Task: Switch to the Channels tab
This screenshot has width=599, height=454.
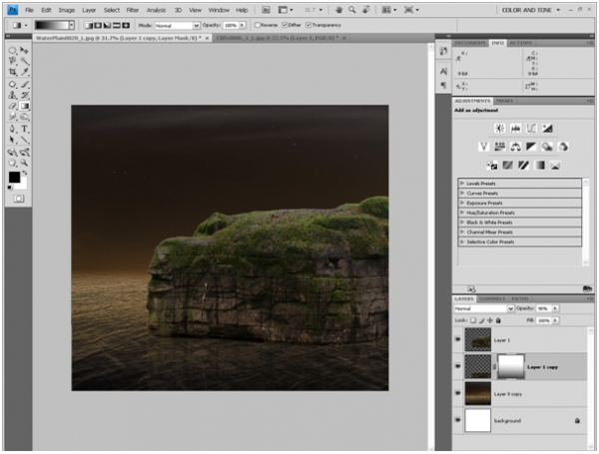Action: (x=492, y=298)
